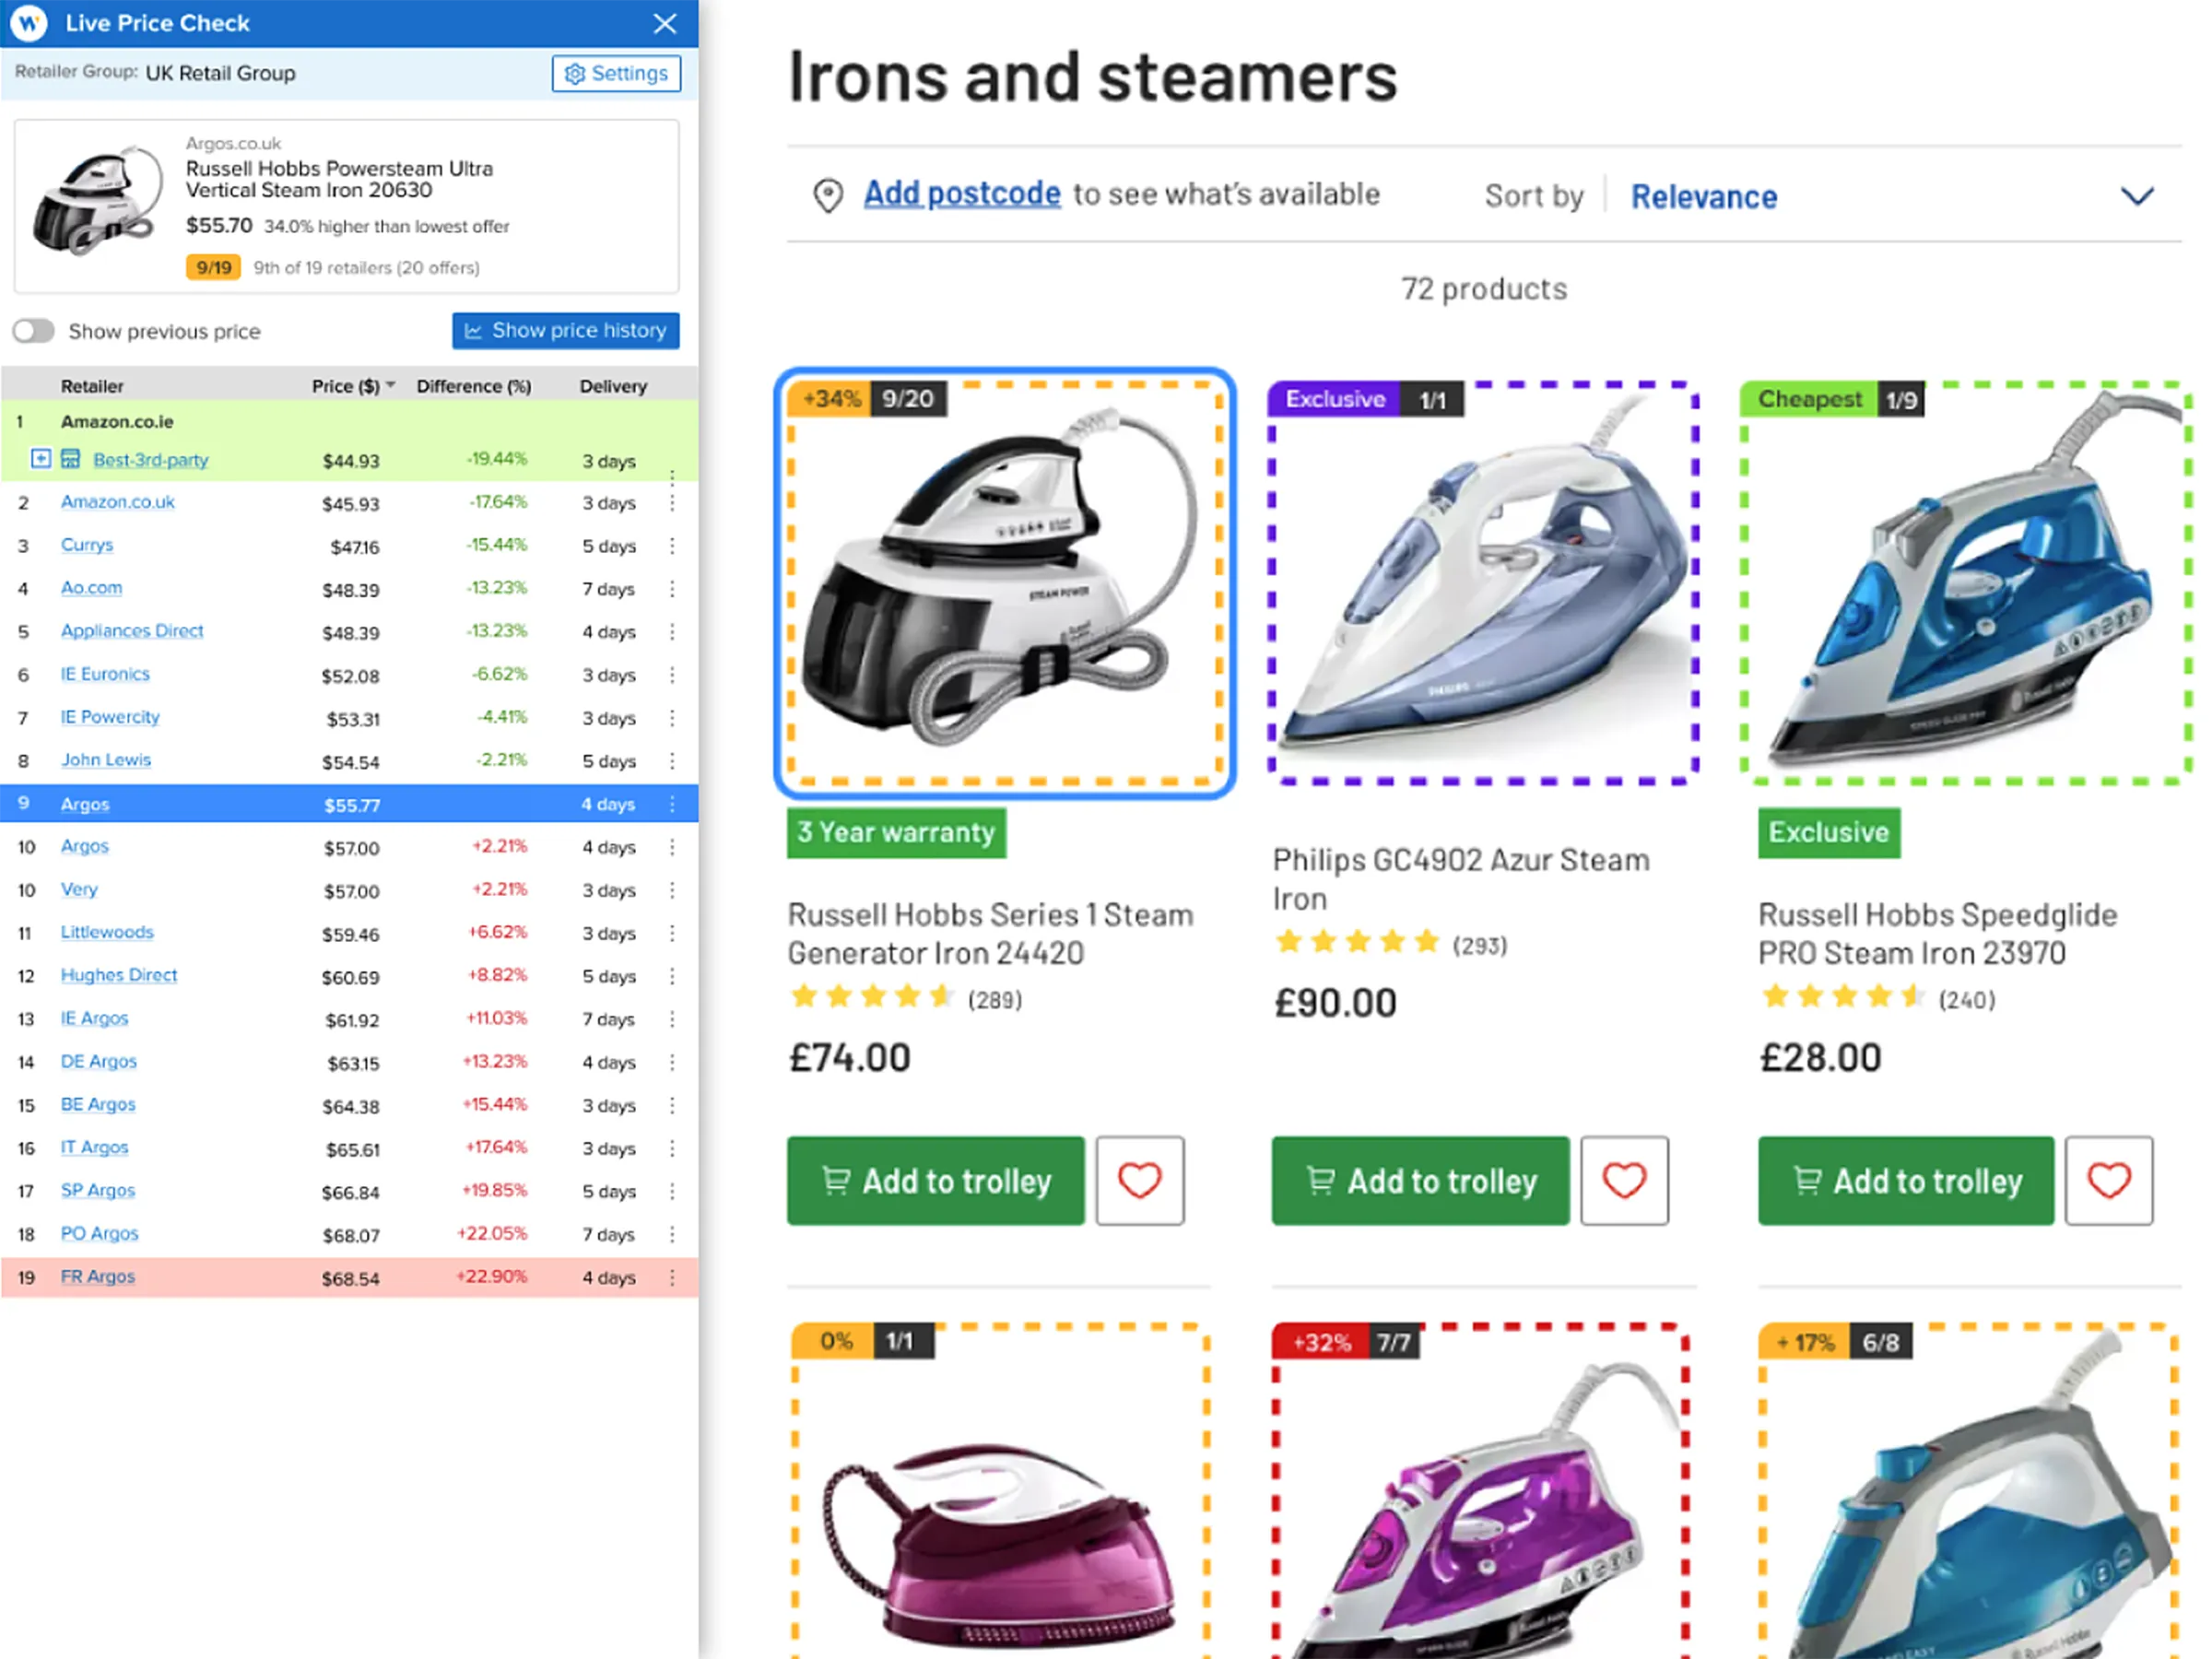
Task: Click the Add postcode link
Action: pos(962,193)
